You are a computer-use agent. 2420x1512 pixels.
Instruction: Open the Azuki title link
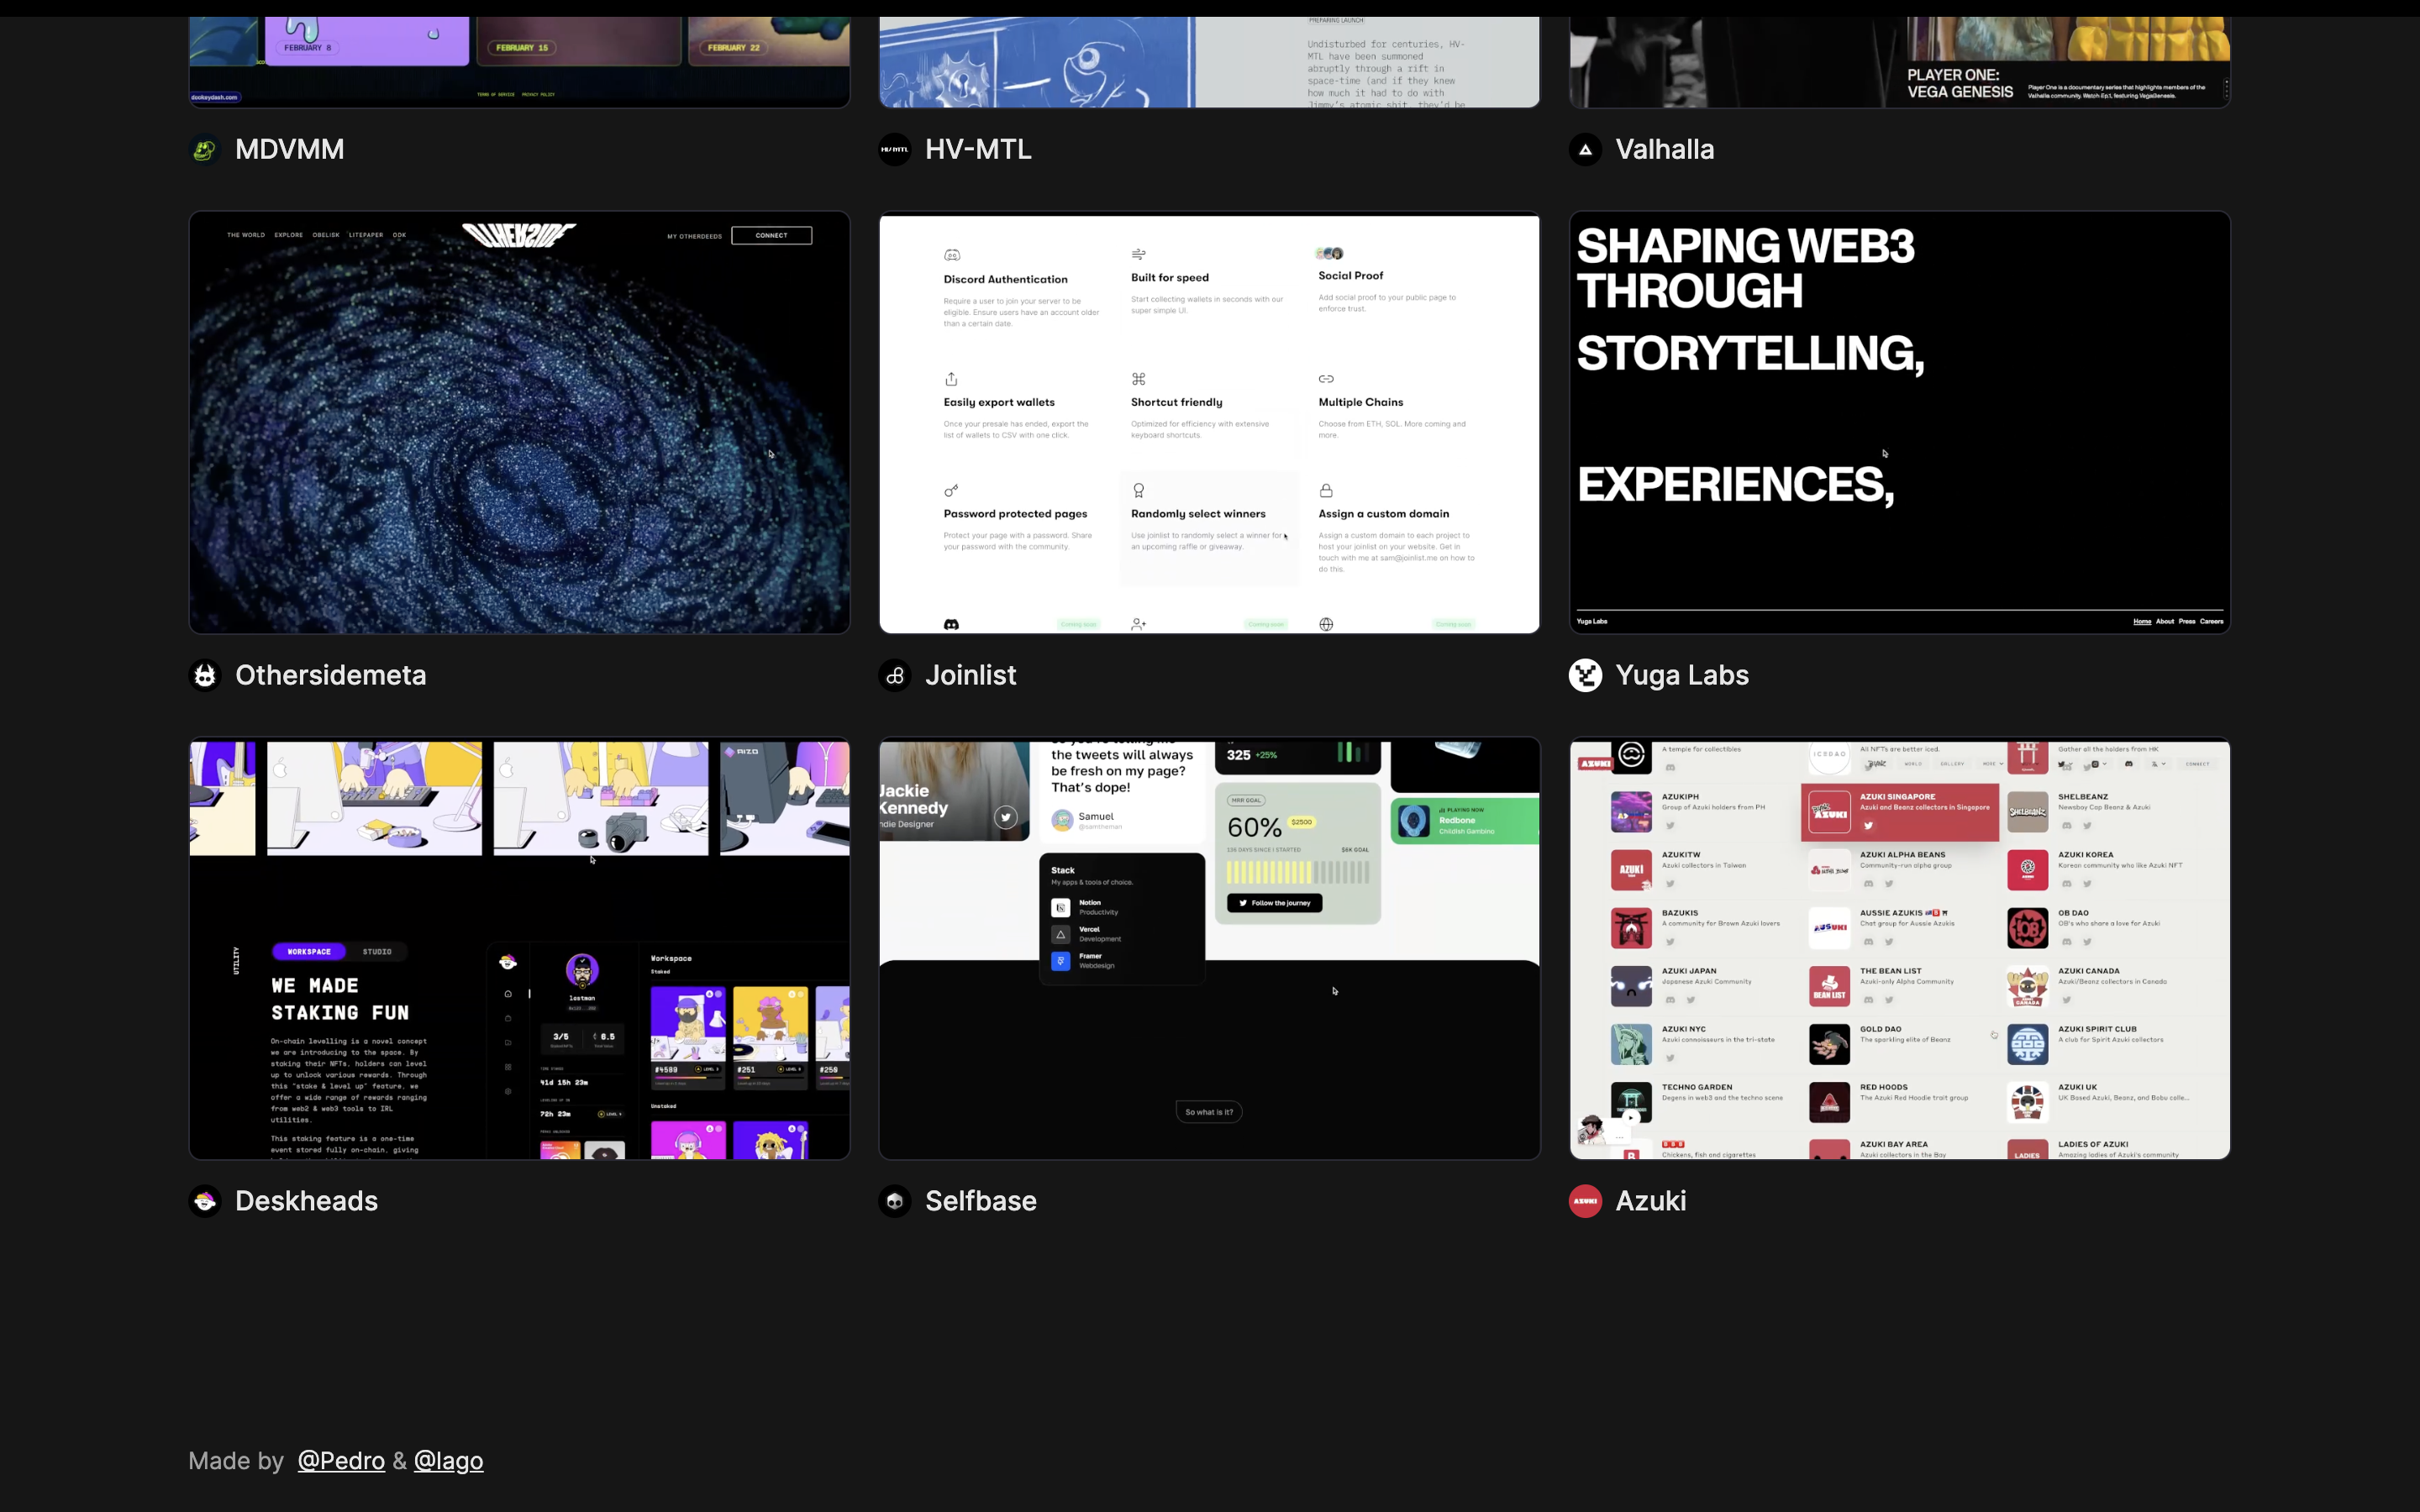[1650, 1201]
